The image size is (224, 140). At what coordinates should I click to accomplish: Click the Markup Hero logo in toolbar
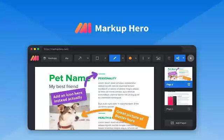(x=35, y=58)
